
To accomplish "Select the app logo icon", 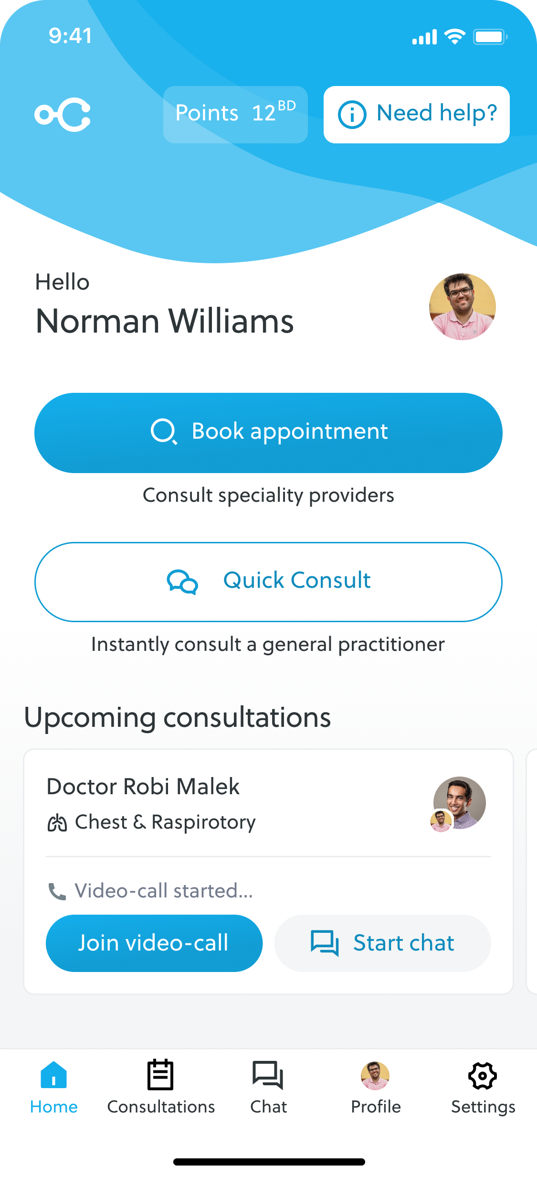I will (x=63, y=115).
